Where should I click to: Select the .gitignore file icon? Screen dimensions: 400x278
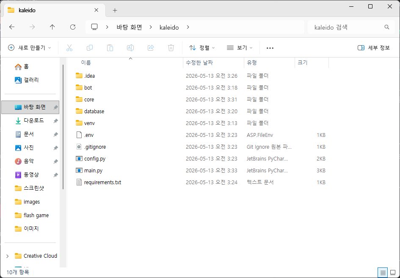click(x=79, y=147)
